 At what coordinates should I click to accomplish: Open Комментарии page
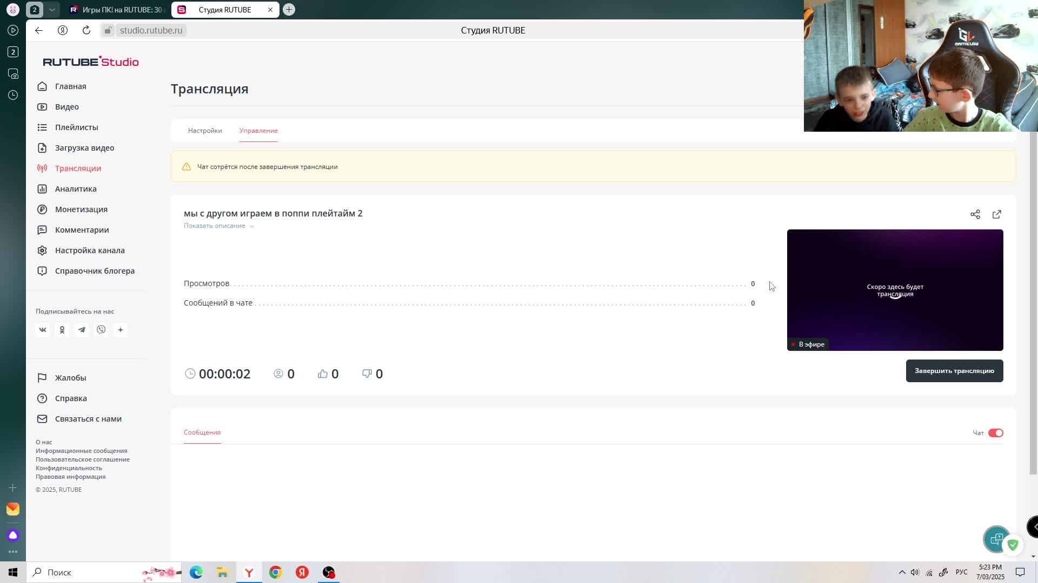(x=82, y=230)
